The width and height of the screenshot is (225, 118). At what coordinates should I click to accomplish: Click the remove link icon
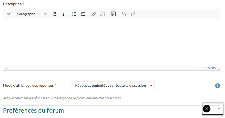[103, 14]
